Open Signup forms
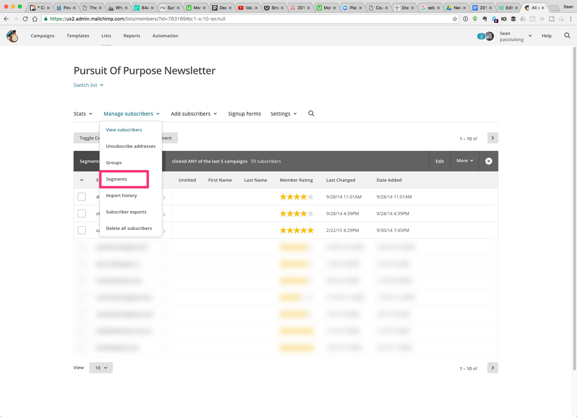Image resolution: width=577 pixels, height=417 pixels. pos(245,114)
